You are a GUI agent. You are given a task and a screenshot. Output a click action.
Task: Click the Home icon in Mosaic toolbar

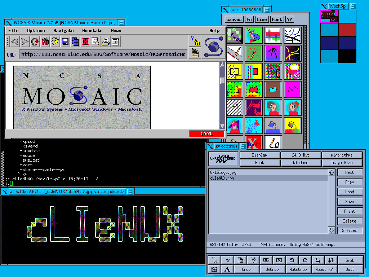tap(45, 42)
